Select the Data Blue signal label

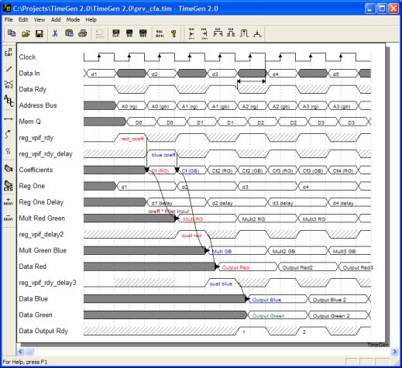(x=33, y=299)
